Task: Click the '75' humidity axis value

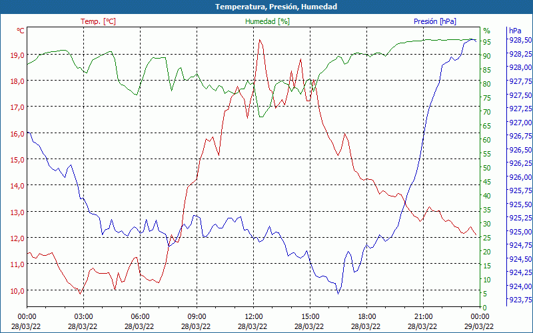Action: click(487, 98)
